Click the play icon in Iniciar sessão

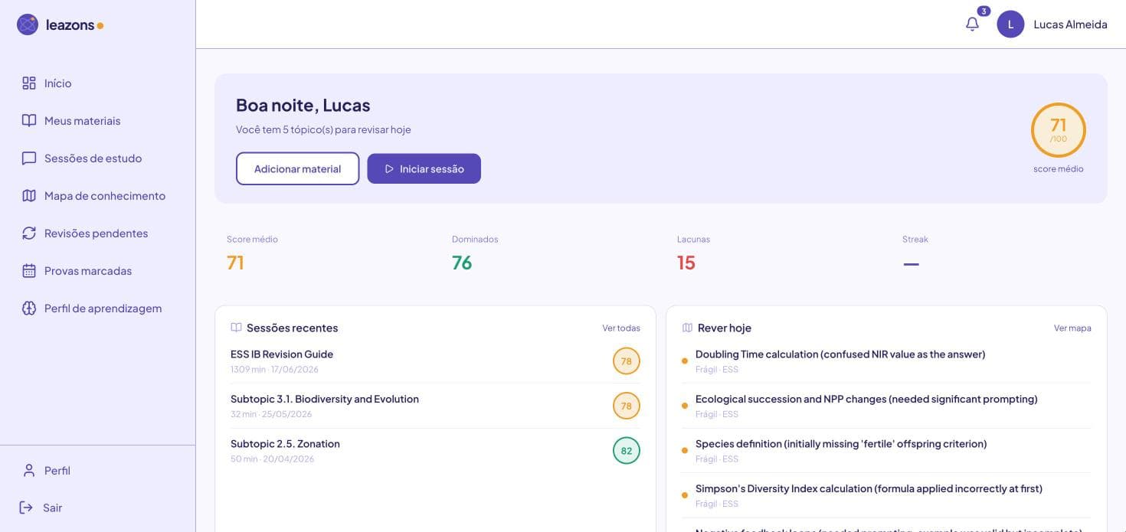pyautogui.click(x=389, y=168)
